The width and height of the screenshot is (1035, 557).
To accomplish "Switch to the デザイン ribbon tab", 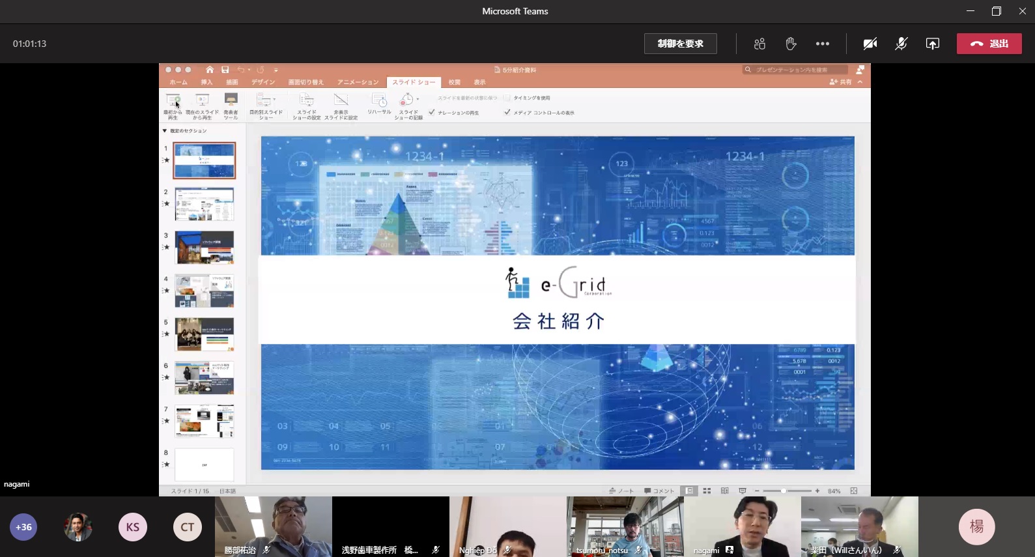I will (263, 82).
